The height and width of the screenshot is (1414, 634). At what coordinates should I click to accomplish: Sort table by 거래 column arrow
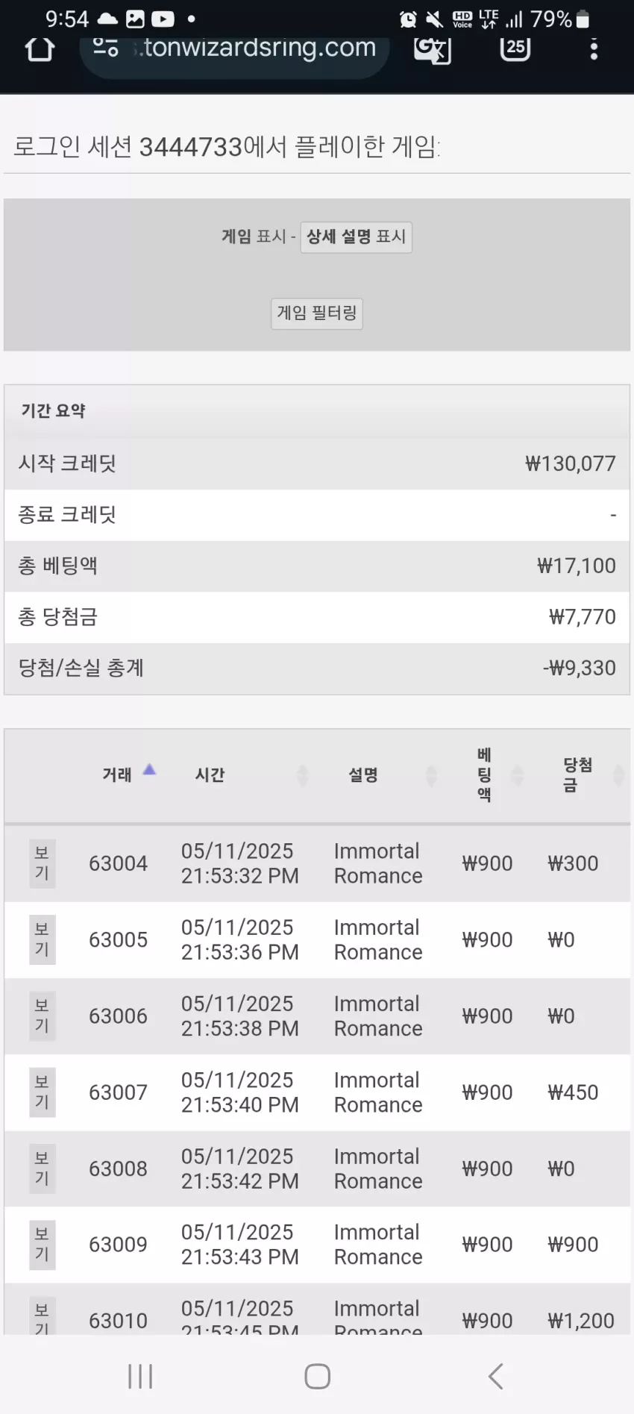click(x=149, y=770)
